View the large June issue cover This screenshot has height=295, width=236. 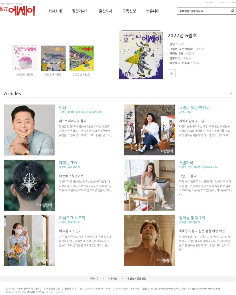coord(141,55)
